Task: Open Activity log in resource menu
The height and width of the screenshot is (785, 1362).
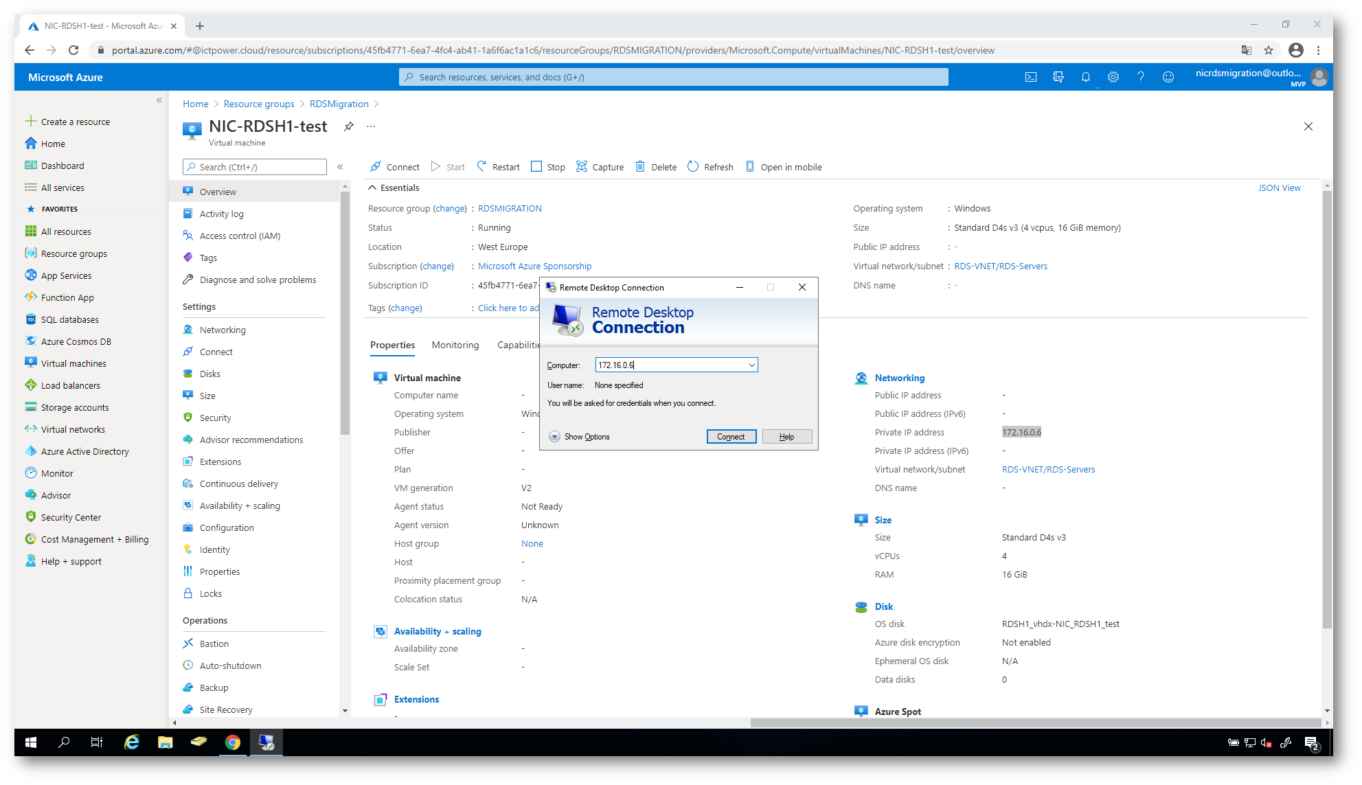Action: click(x=221, y=214)
